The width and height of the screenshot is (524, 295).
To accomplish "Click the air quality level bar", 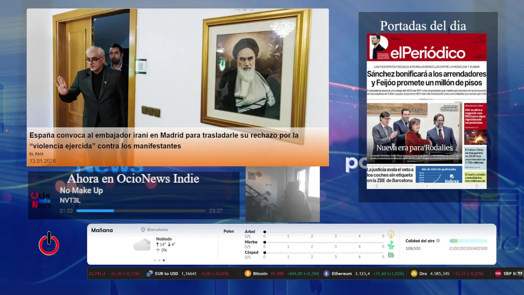I will pyautogui.click(x=468, y=241).
